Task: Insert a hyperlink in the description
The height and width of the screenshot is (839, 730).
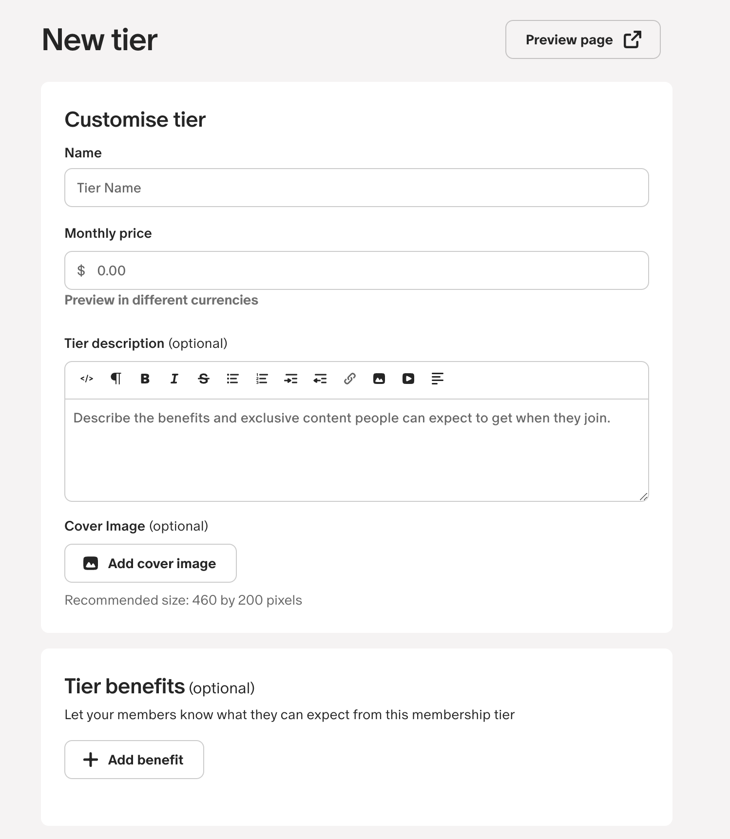Action: 349,379
